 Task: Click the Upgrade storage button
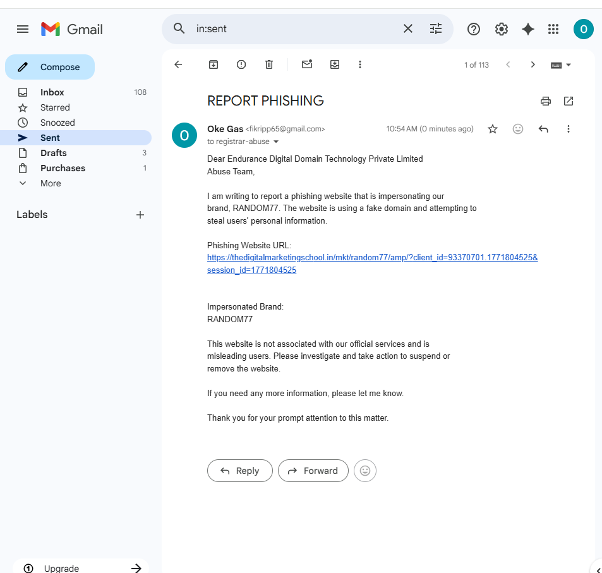tap(81, 567)
